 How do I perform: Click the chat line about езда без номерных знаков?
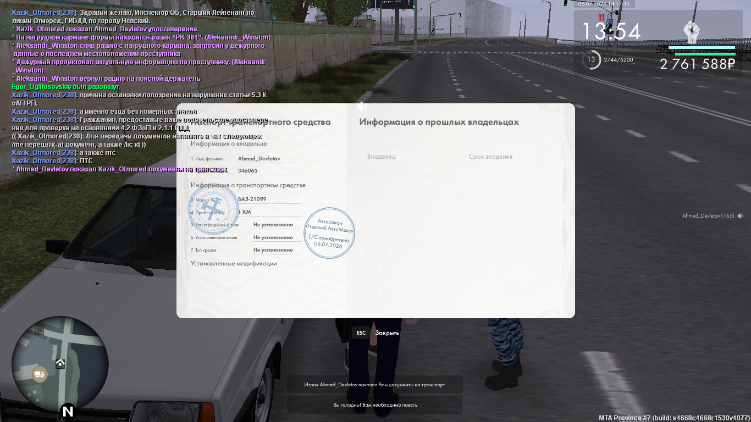click(x=104, y=112)
